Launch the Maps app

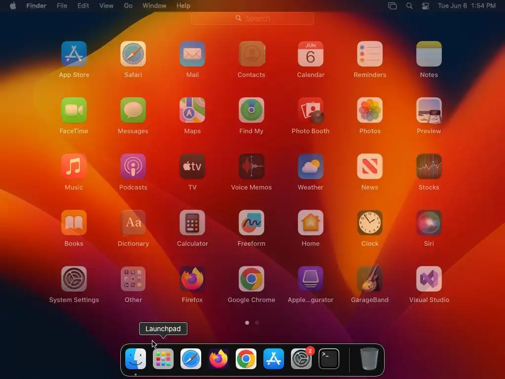tap(192, 110)
